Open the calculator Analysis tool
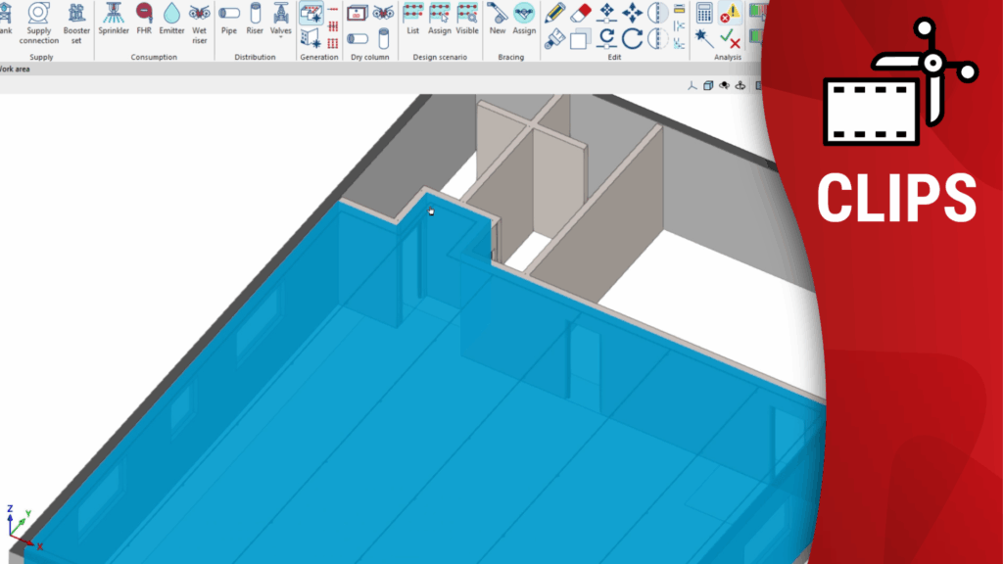The image size is (1003, 564). pyautogui.click(x=703, y=13)
